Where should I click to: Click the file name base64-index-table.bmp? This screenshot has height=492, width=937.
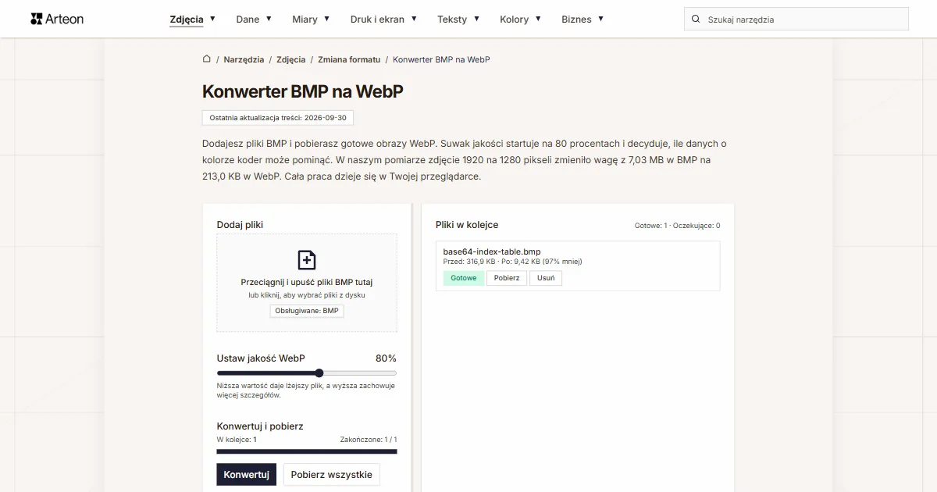pos(492,251)
